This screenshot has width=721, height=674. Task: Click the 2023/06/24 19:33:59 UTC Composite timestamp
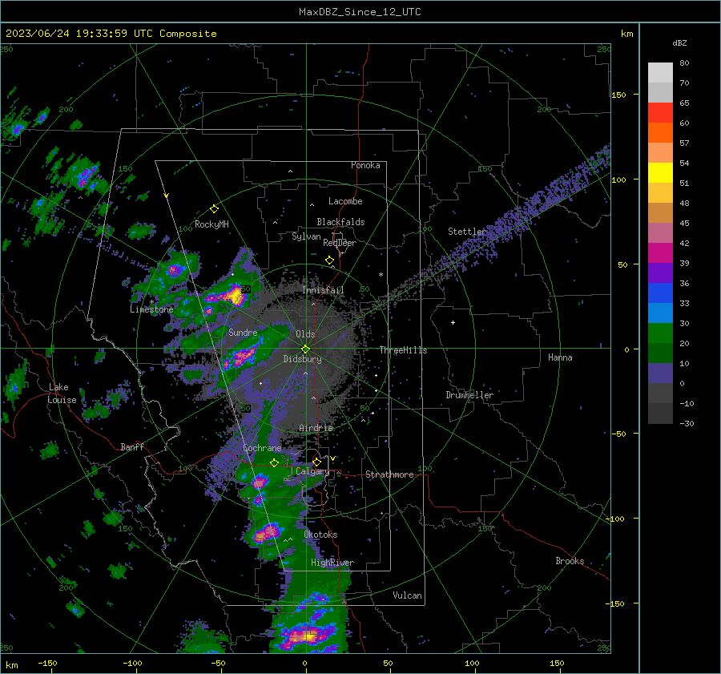[x=111, y=34]
